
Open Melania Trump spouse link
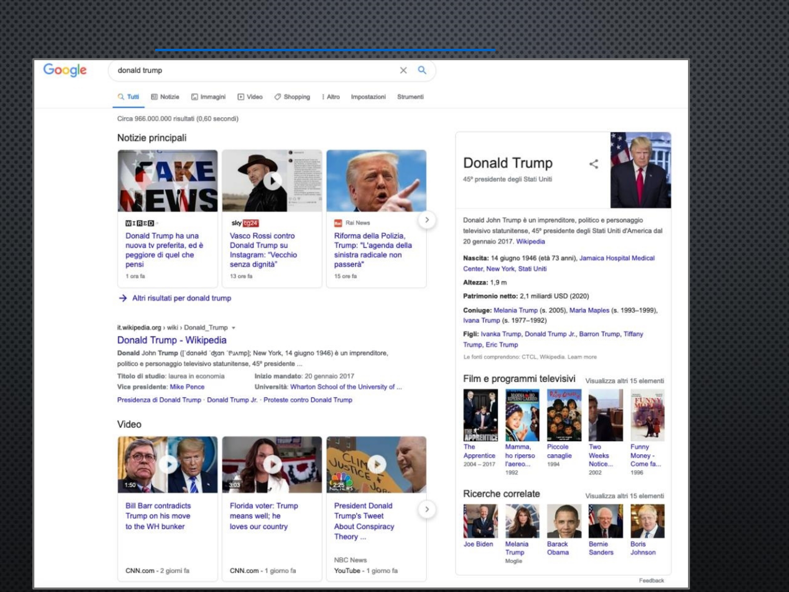pos(515,310)
